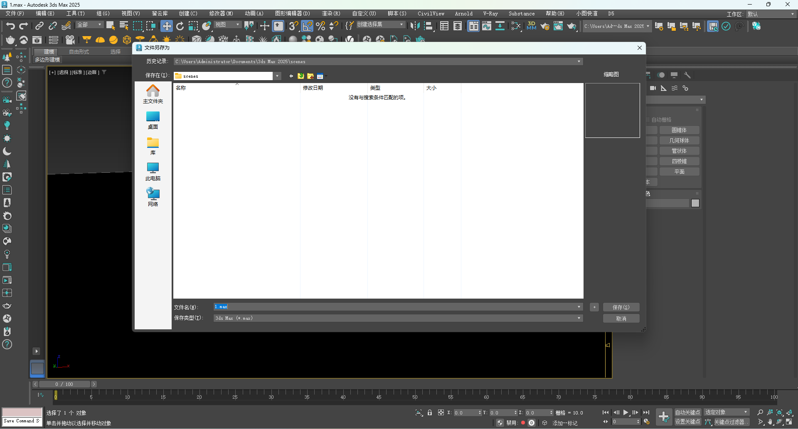Open Network (网络) location
Screen dimensions: 798x429
pyautogui.click(x=153, y=197)
